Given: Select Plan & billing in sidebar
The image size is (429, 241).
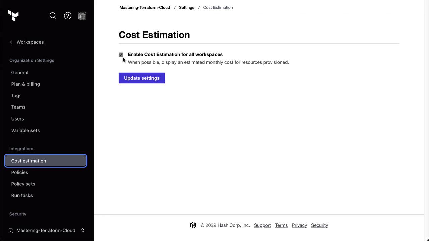Looking at the screenshot, I should 25,84.
